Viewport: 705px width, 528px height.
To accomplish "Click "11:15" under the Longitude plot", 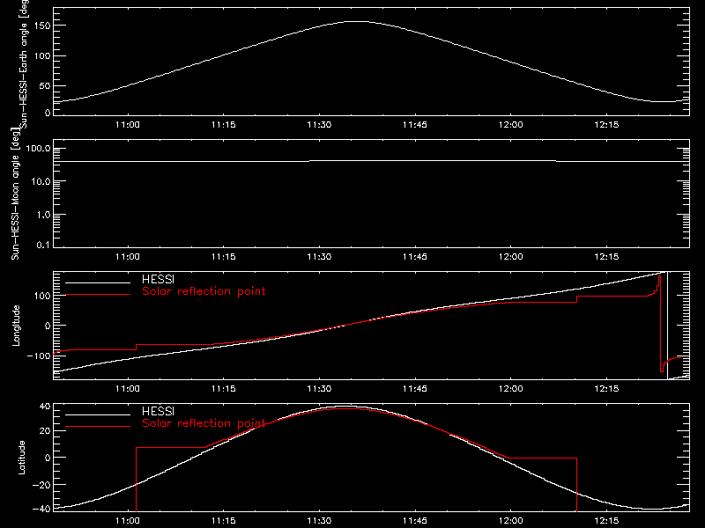I will pos(224,389).
